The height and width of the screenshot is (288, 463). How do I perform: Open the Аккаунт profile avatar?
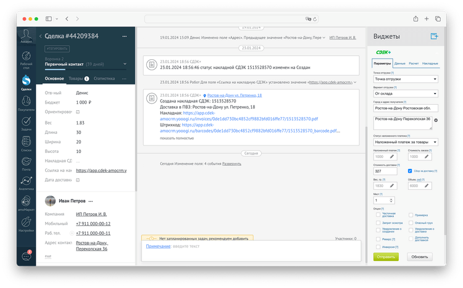coord(27,36)
